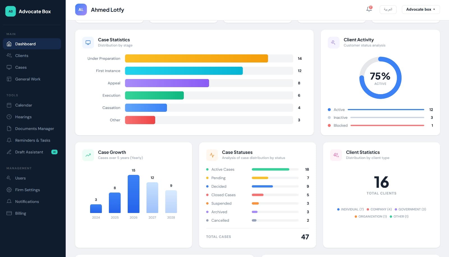Open the Calendar tool icon
The image size is (449, 257).
[9, 105]
